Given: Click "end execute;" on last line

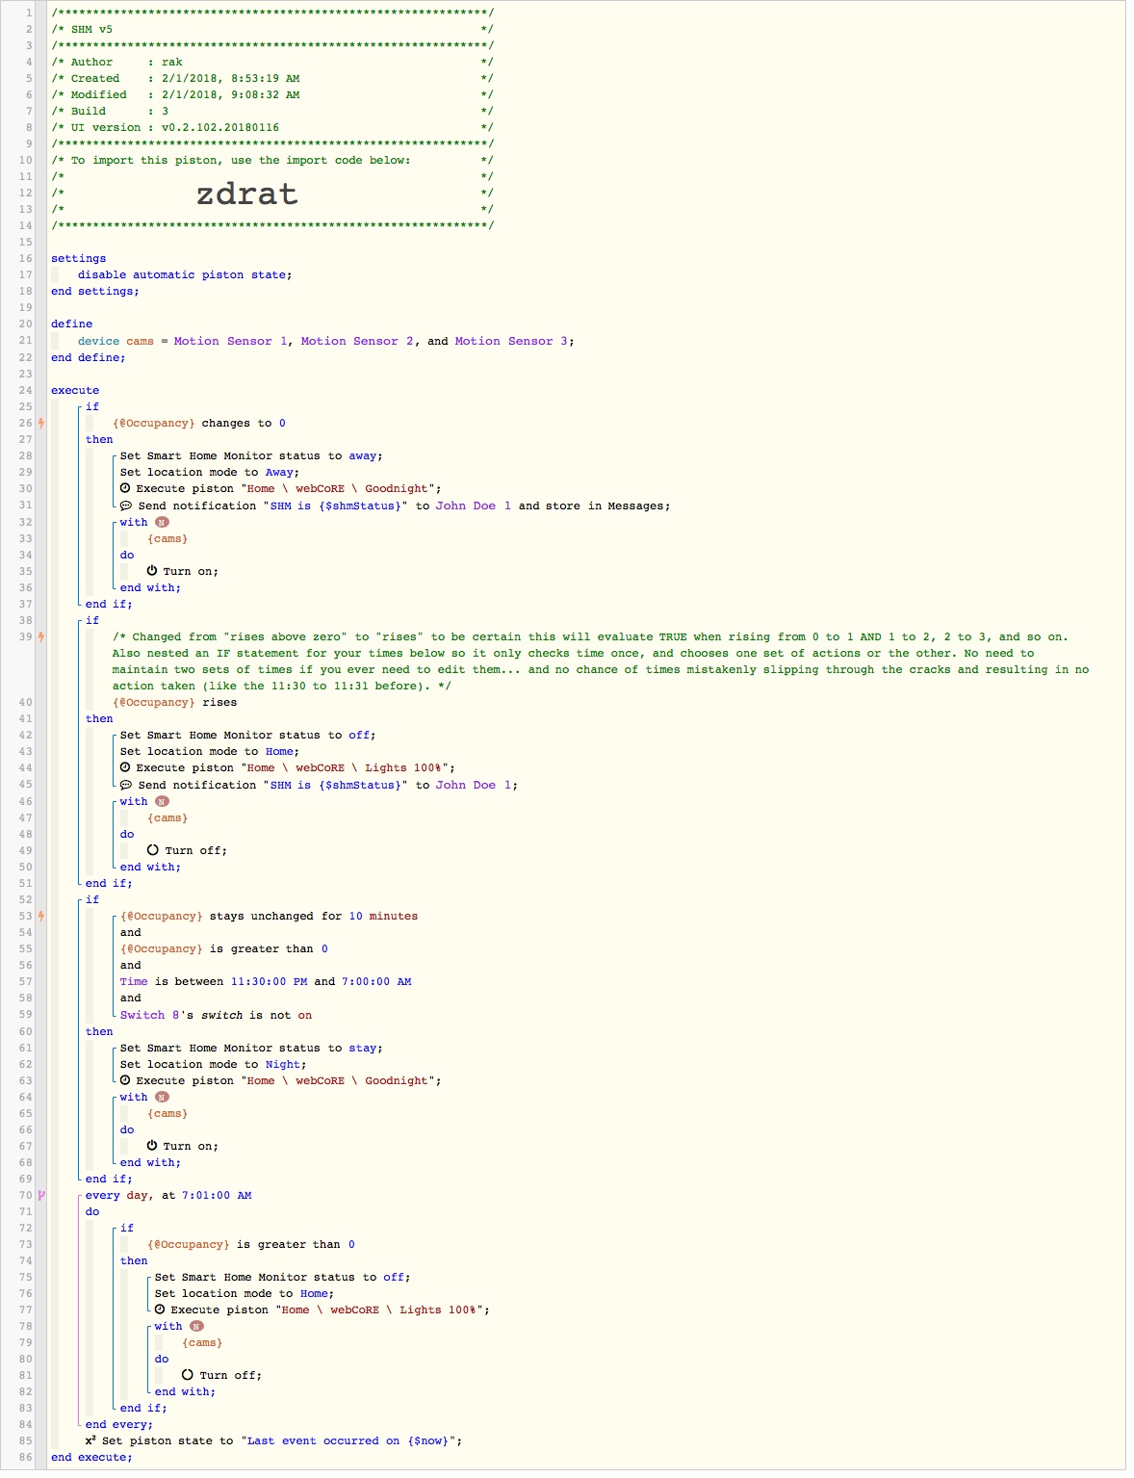Looking at the screenshot, I should pyautogui.click(x=92, y=1458).
